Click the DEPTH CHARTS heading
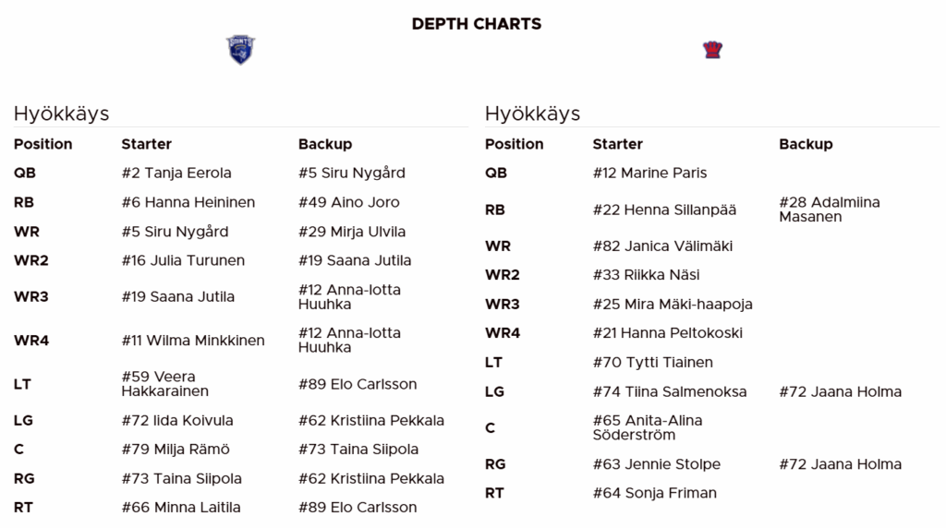Screen dimensions: 946x528 [x=477, y=24]
